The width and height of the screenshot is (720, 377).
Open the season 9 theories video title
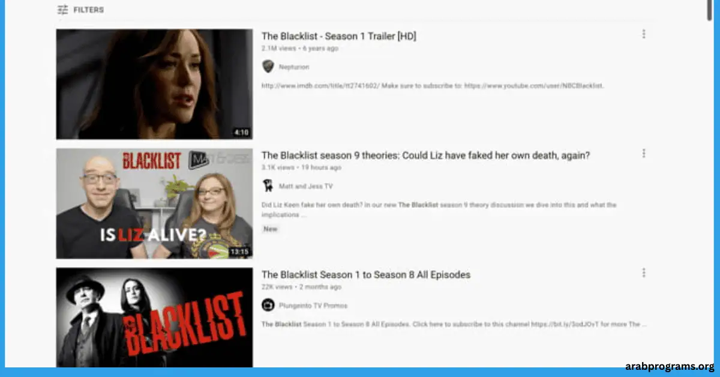[x=426, y=155]
